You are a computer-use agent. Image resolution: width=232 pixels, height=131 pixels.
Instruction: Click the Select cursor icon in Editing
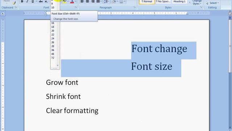[x=207, y=3]
